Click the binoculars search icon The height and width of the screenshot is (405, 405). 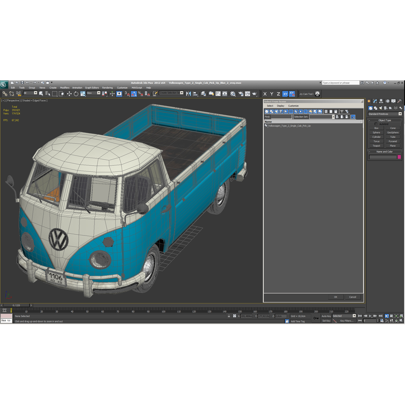362,83
